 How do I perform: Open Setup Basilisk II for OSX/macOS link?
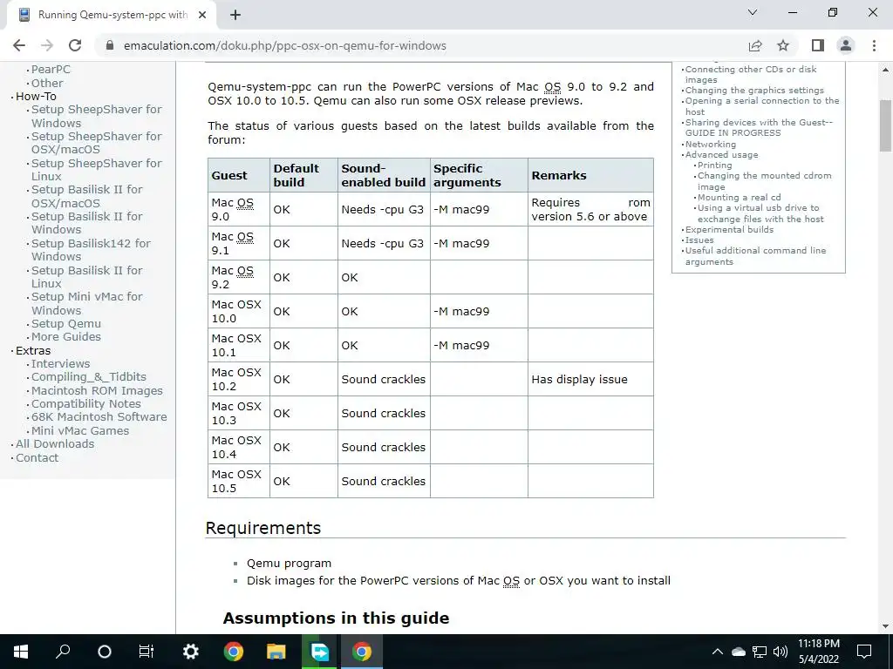(x=86, y=196)
